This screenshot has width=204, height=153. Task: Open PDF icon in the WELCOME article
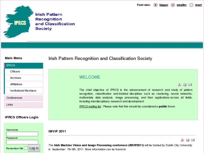click(x=180, y=85)
